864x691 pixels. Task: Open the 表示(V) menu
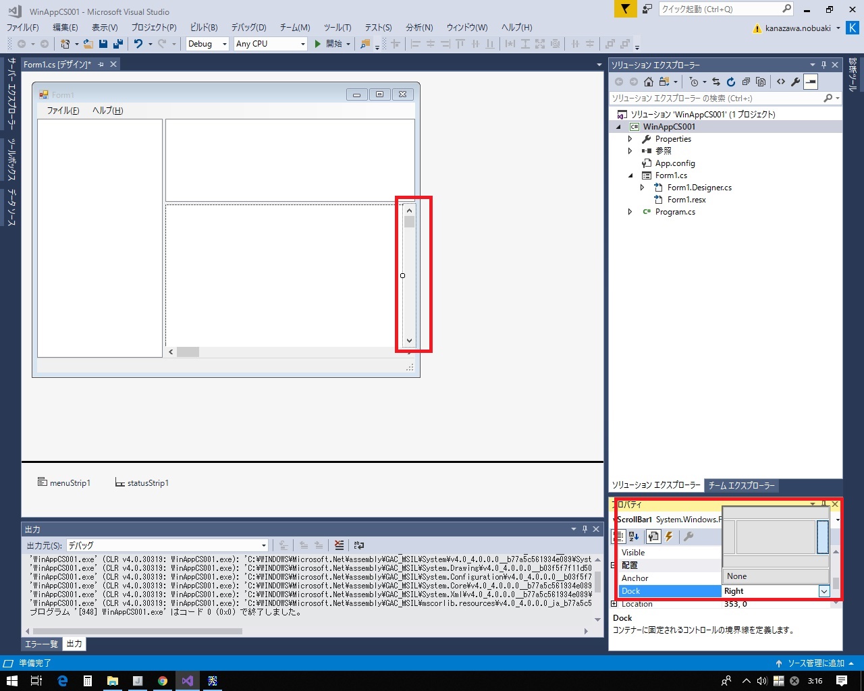point(105,28)
